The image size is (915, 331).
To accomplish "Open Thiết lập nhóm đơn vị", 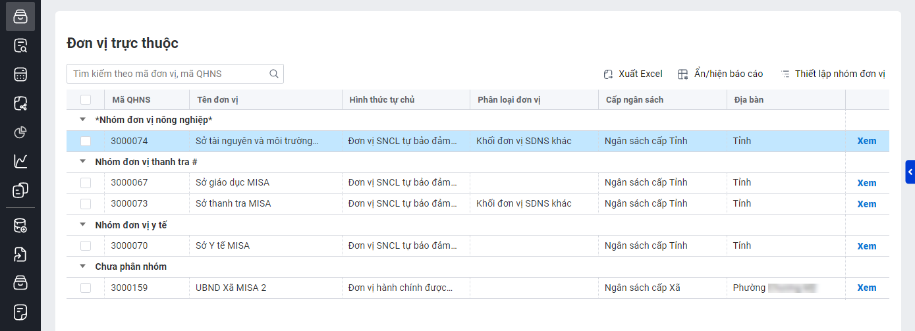I will (x=833, y=74).
